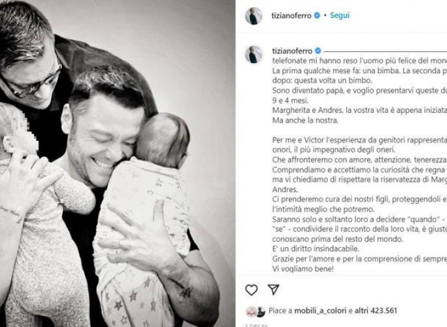Open the mobili_a_colori profile link
Viewport: 447px width, 327px height.
(x=320, y=311)
